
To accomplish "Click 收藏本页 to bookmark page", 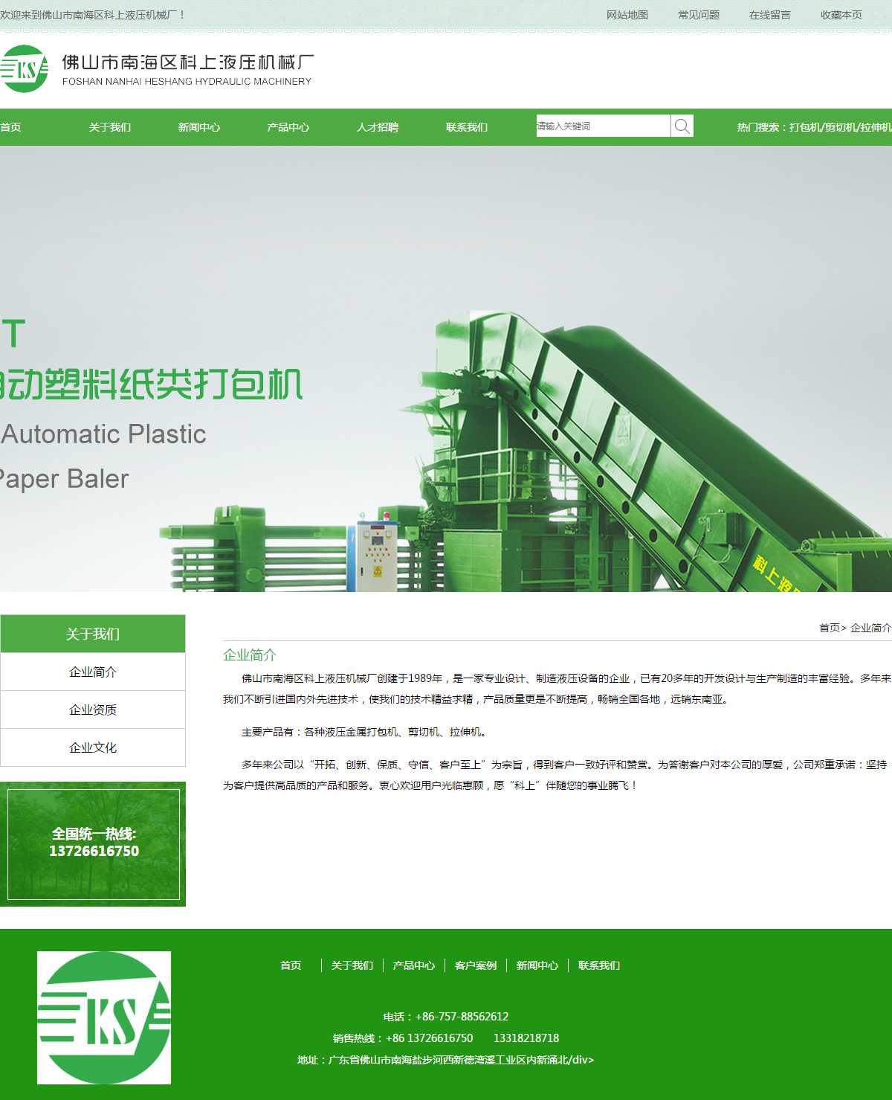I will 841,15.
